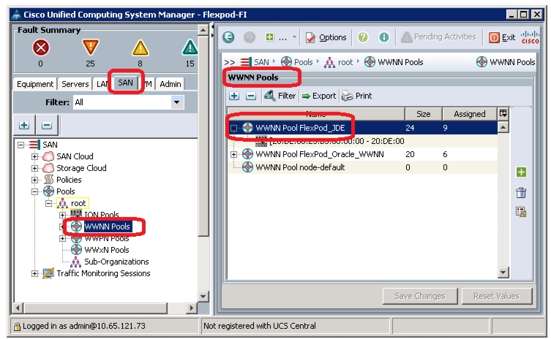Click navigation pane horizontal scrollbar right arrow
The height and width of the screenshot is (339, 551).
pos(191,308)
